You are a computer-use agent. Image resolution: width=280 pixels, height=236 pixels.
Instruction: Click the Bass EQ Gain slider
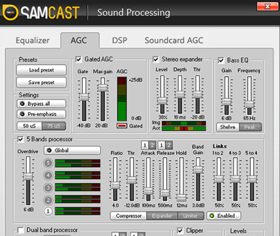pyautogui.click(x=226, y=102)
